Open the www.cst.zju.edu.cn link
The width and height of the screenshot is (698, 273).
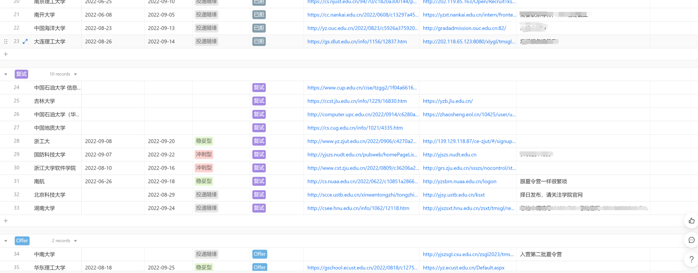point(363,168)
